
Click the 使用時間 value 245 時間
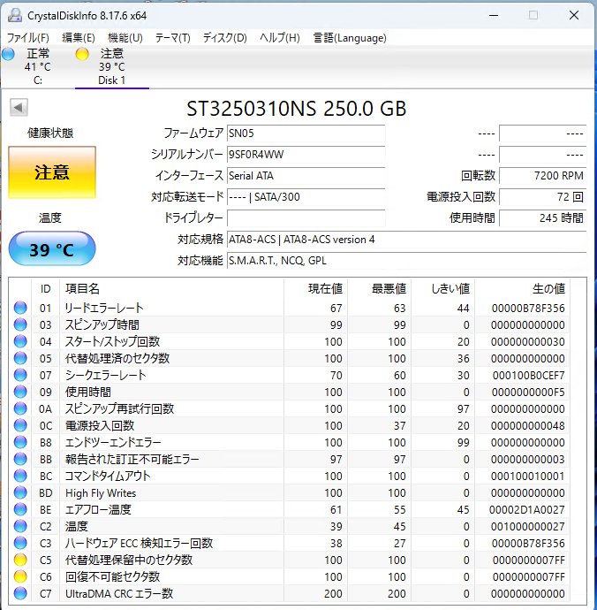(542, 217)
